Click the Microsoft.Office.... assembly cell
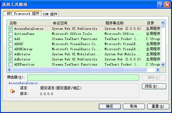 point(122,34)
